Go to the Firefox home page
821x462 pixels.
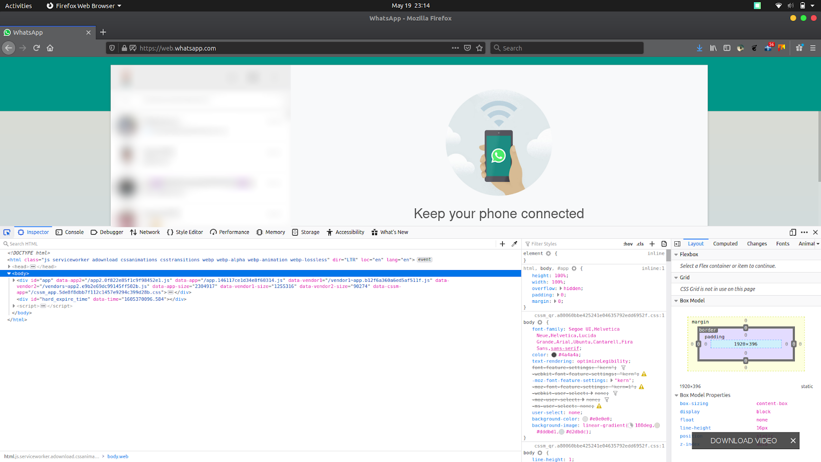point(50,48)
